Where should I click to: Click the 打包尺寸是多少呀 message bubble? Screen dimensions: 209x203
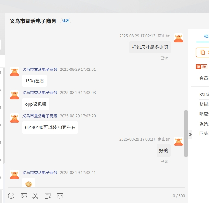click(x=150, y=47)
